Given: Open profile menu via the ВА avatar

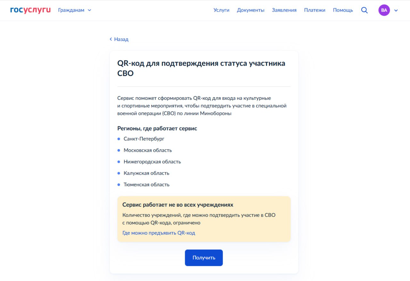Looking at the screenshot, I should coord(384,10).
